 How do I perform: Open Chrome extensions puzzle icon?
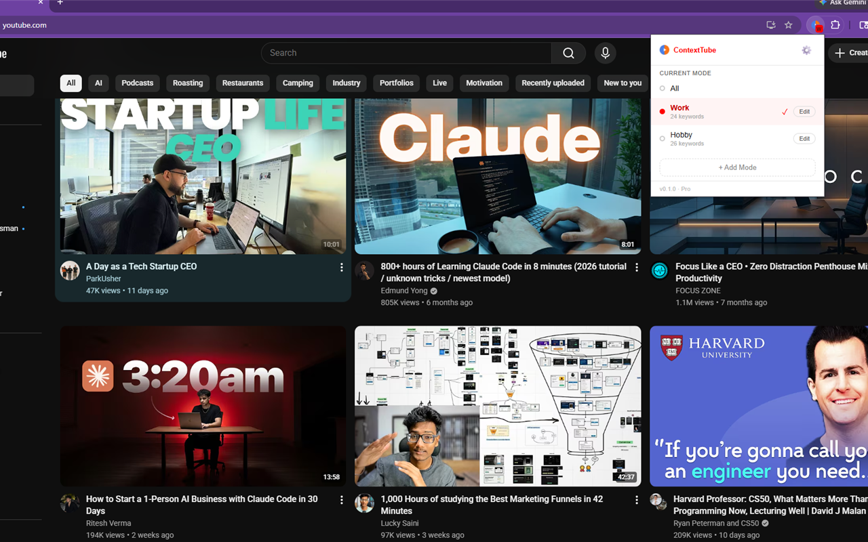[x=835, y=25]
